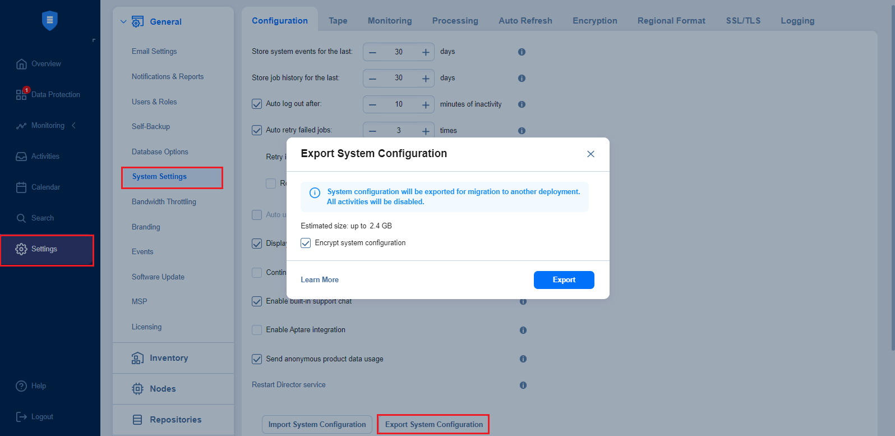Click info icon beside Restart Director service

(523, 385)
